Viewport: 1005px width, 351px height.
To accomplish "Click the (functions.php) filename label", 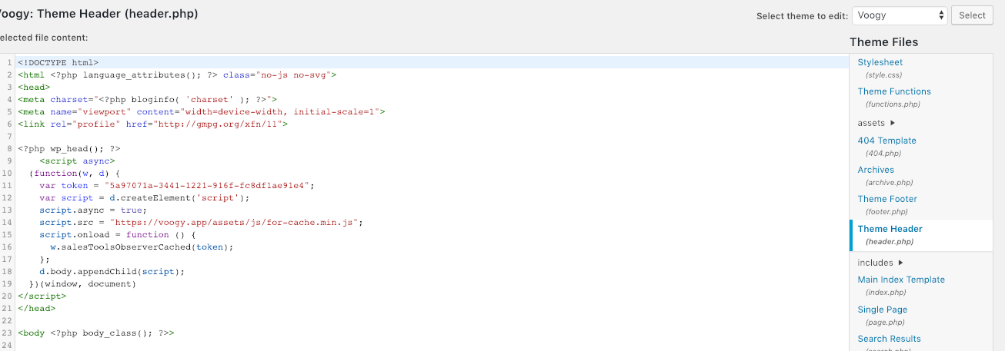I will click(893, 104).
